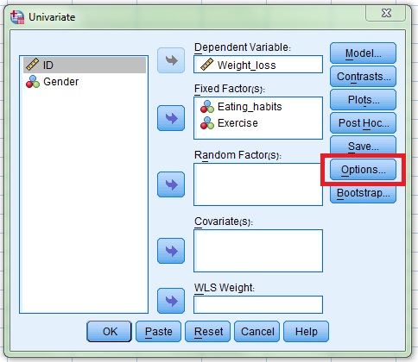Open the Model dialog
418x362 pixels.
363,53
